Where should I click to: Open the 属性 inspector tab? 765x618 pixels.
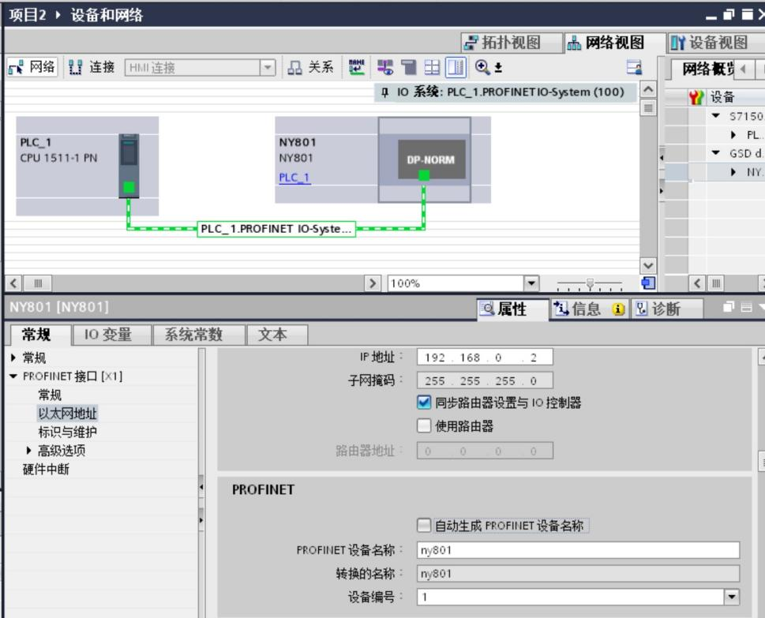[x=512, y=309]
